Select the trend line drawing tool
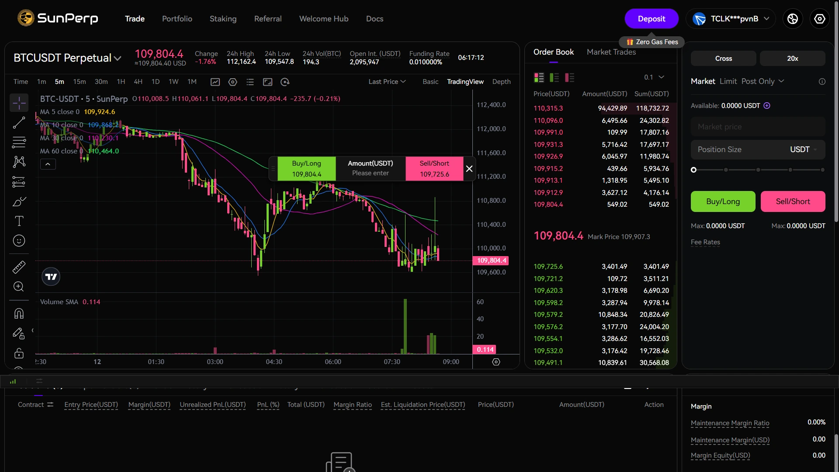The width and height of the screenshot is (839, 472). 19,123
